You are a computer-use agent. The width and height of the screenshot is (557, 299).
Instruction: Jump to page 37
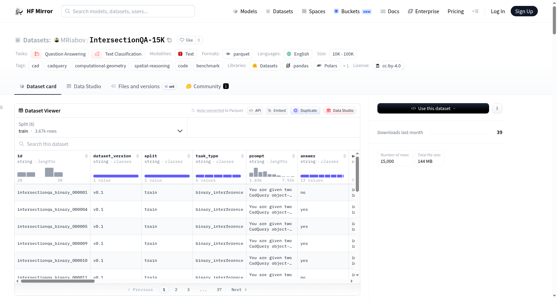pyautogui.click(x=219, y=290)
